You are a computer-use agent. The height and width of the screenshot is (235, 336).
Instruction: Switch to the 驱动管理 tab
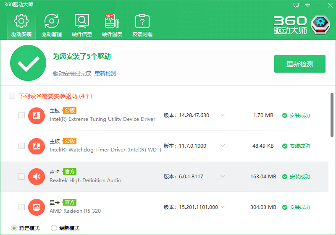[52, 26]
